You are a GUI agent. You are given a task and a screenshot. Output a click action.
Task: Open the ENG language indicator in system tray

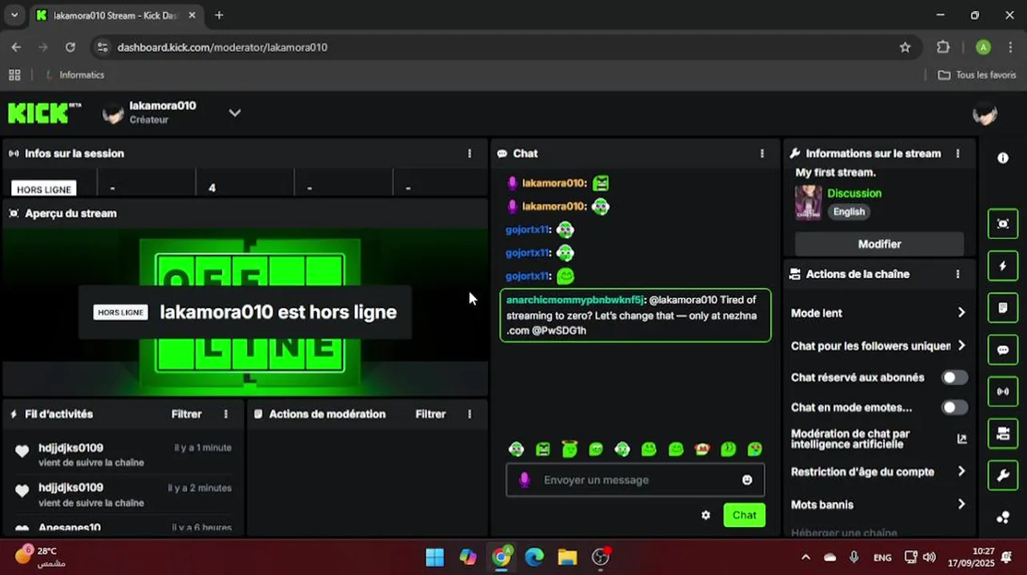coord(882,557)
